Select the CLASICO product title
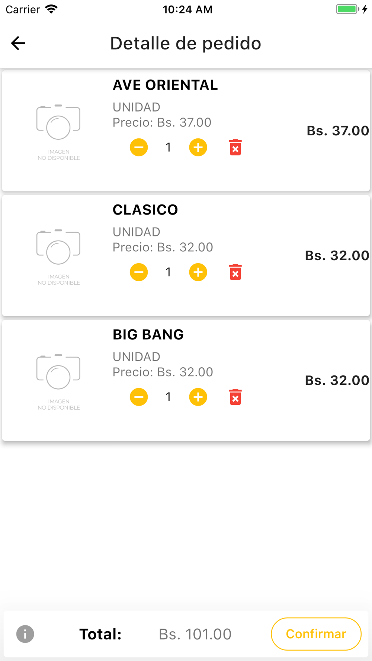This screenshot has width=372, height=661. pyautogui.click(x=145, y=210)
